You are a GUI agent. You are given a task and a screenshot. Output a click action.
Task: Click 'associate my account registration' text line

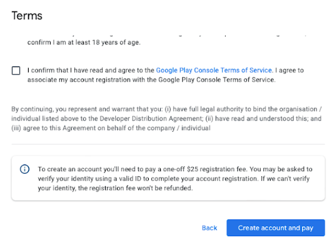click(x=151, y=80)
